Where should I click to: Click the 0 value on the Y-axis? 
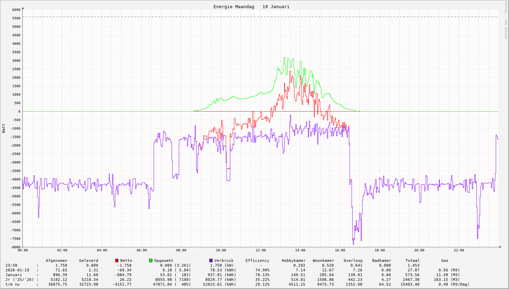pos(19,112)
